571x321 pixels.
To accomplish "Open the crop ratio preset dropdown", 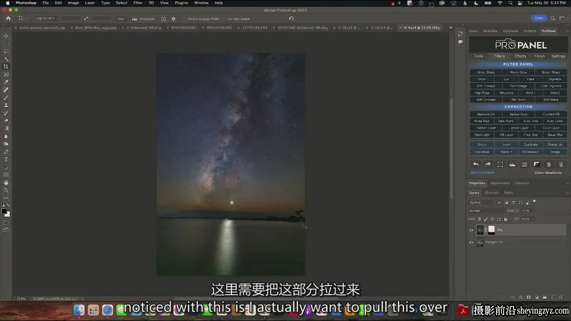I will (x=46, y=19).
